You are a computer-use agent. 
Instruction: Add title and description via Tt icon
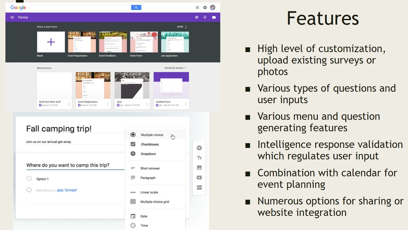(x=199, y=158)
